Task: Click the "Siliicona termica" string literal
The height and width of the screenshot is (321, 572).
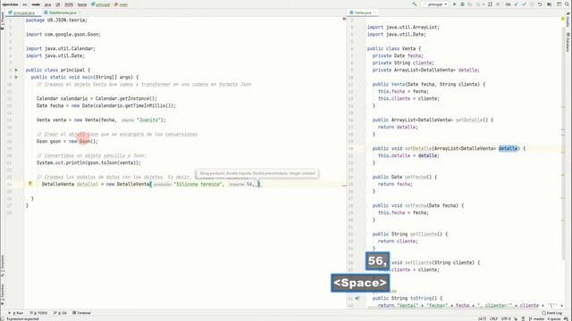Action: point(198,184)
